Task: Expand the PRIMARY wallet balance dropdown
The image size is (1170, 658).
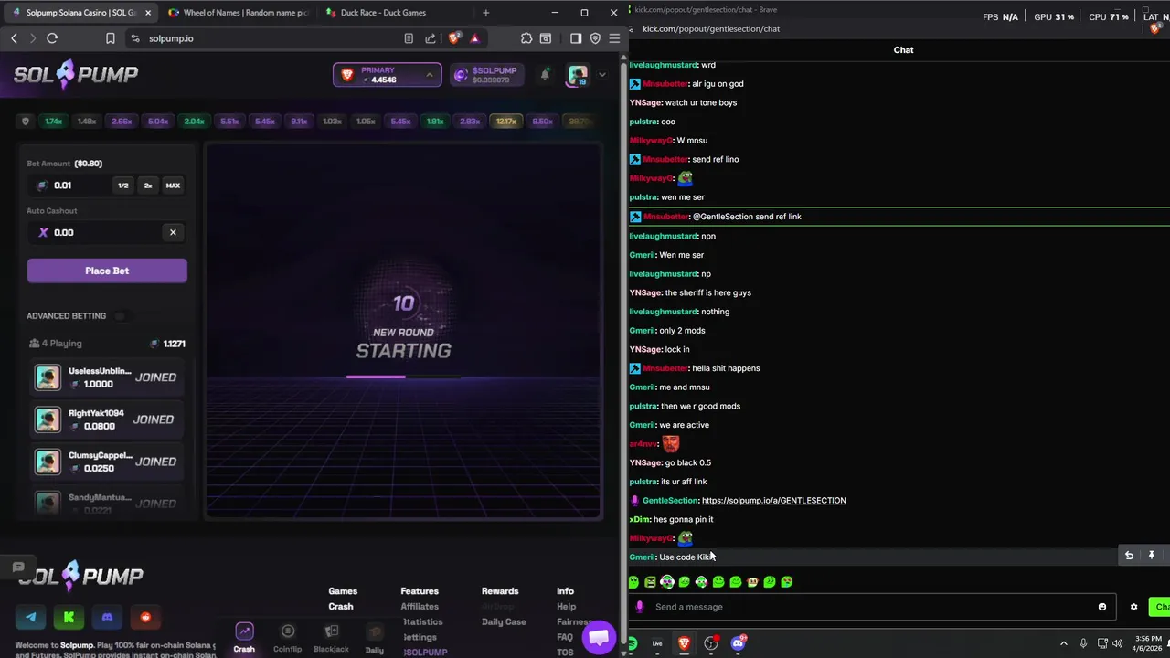Action: pyautogui.click(x=388, y=75)
